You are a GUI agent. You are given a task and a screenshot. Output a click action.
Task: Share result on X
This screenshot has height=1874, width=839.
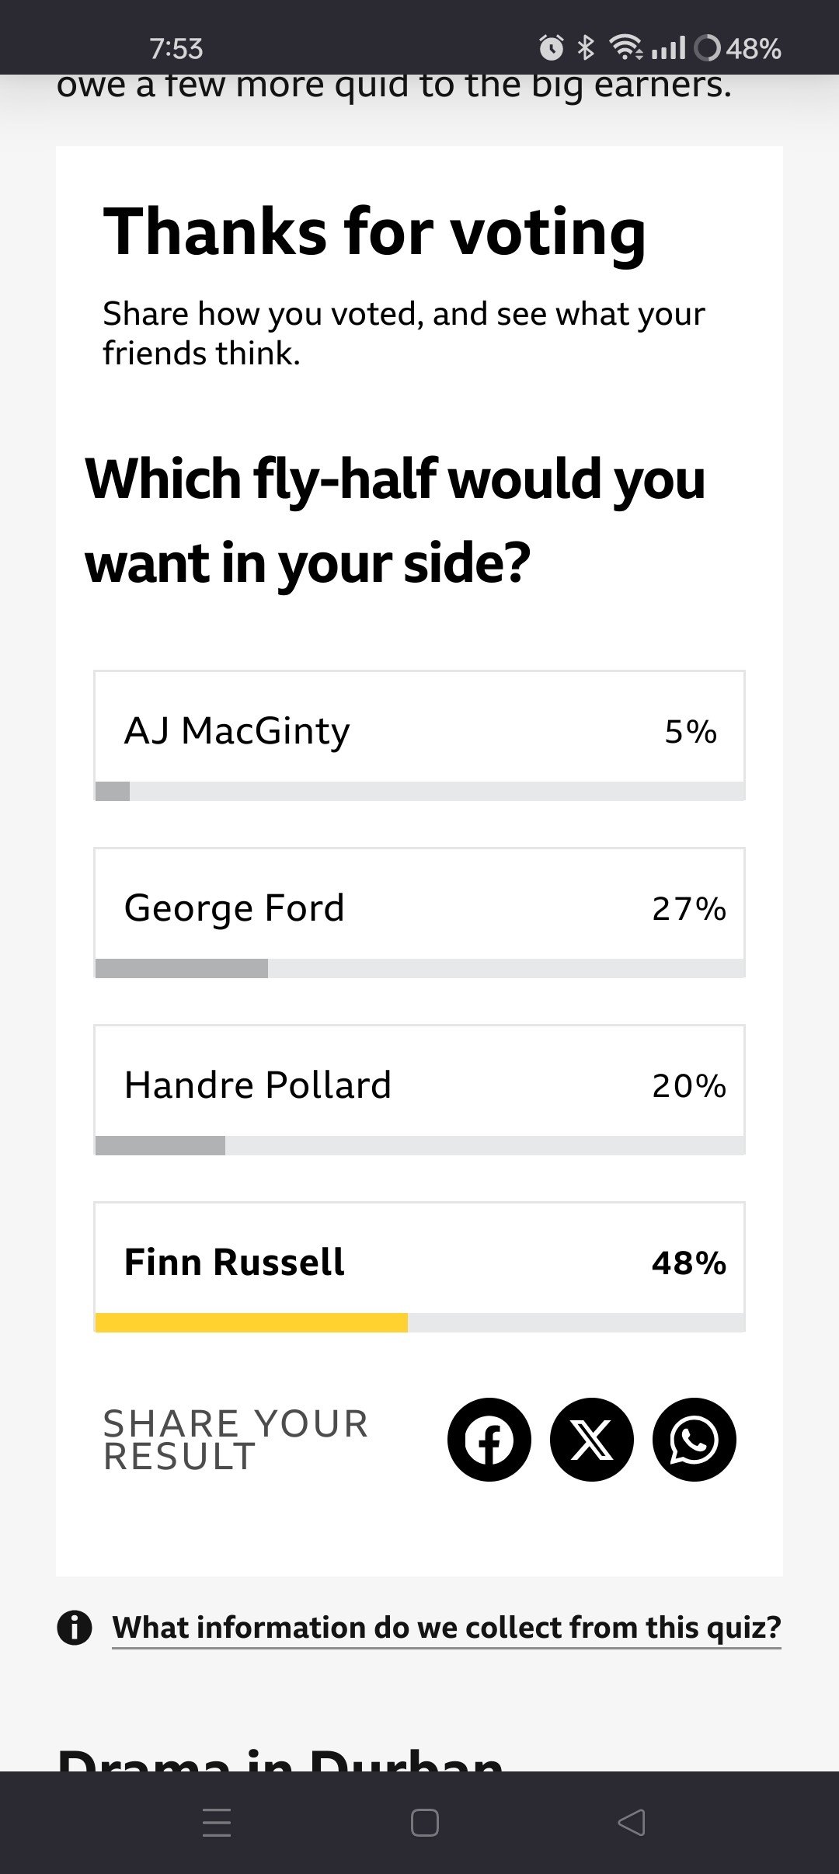(592, 1440)
